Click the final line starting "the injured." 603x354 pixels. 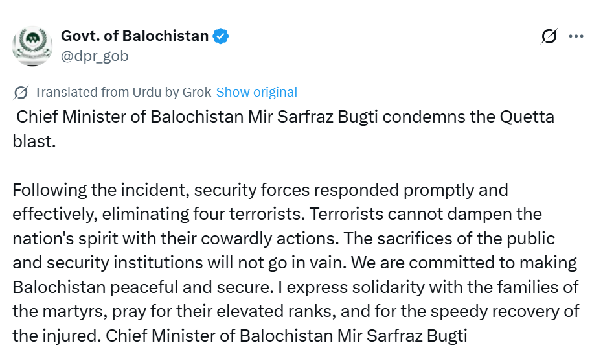tap(240, 336)
